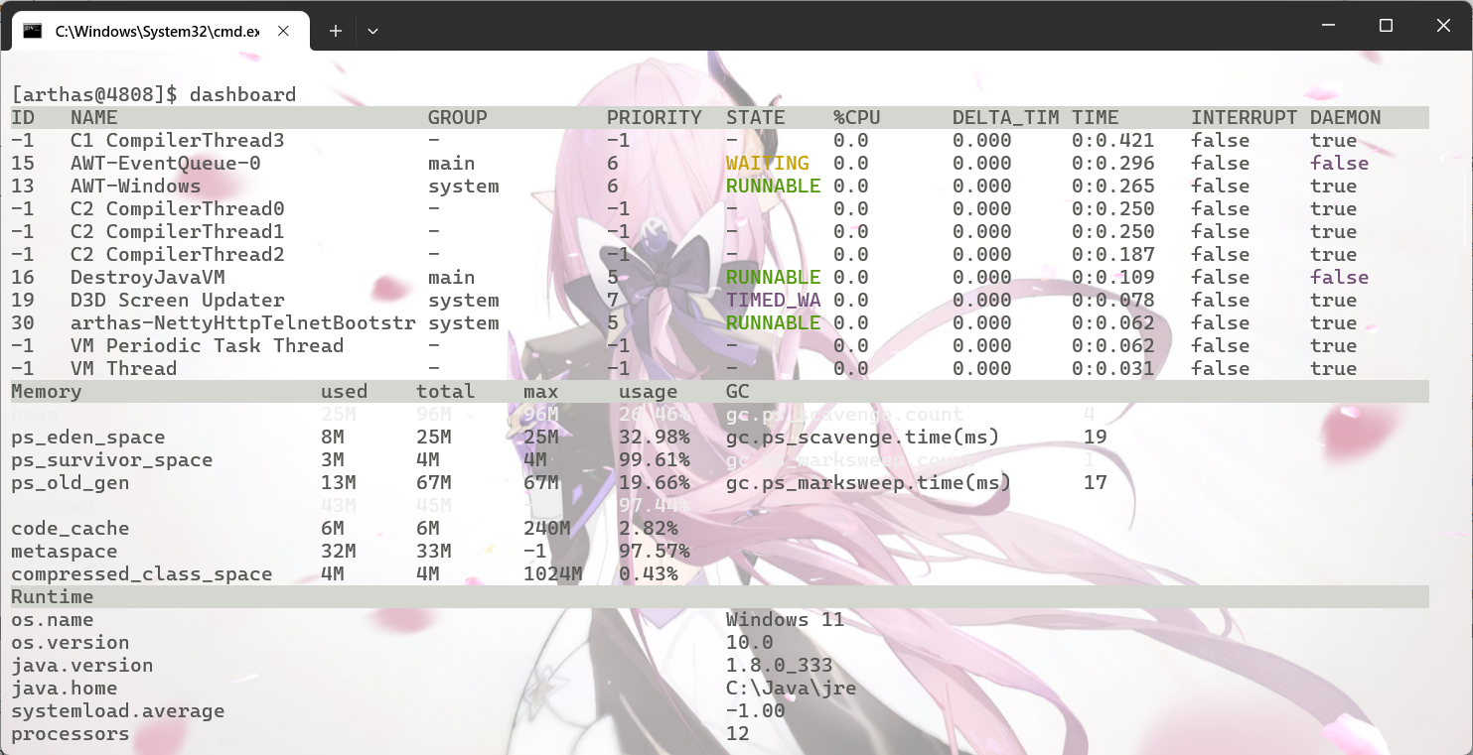
Task: Open a new terminal tab
Action: point(336,31)
